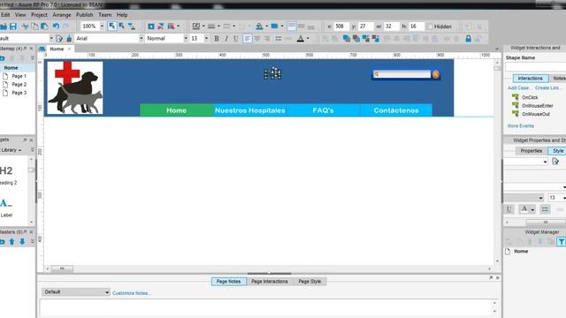Switch to the Page Interactions tab

coord(270,282)
